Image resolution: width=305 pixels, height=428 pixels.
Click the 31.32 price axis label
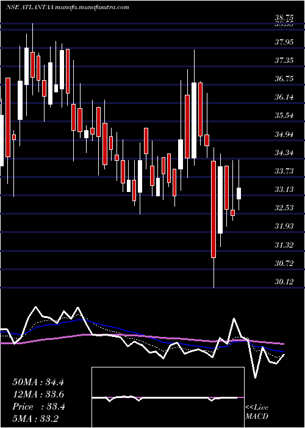click(284, 245)
